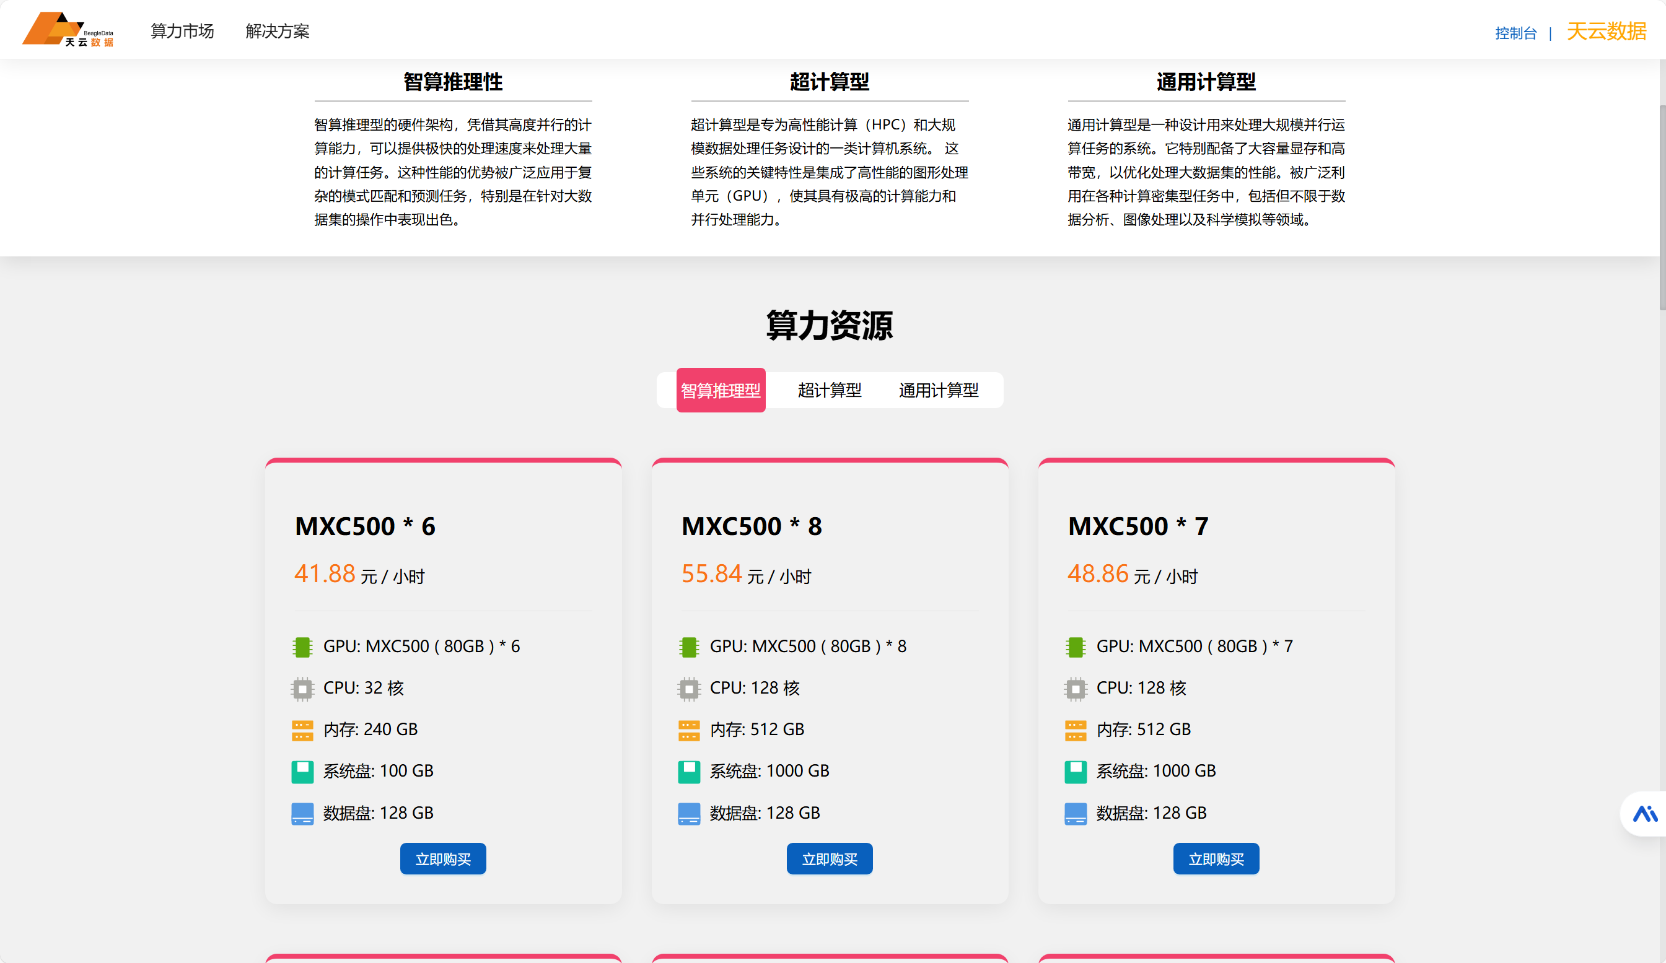Image resolution: width=1666 pixels, height=963 pixels.
Task: Click data disk icon in MXC500 * 8 card
Action: [x=689, y=814]
